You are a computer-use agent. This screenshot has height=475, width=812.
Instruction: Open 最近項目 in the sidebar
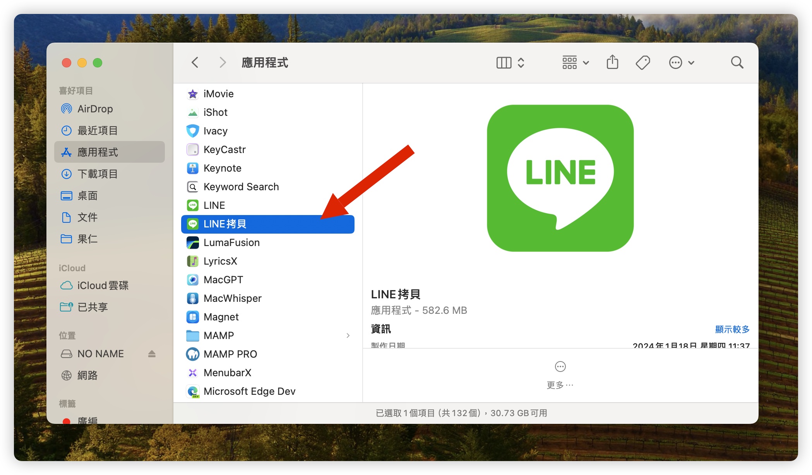[110, 131]
